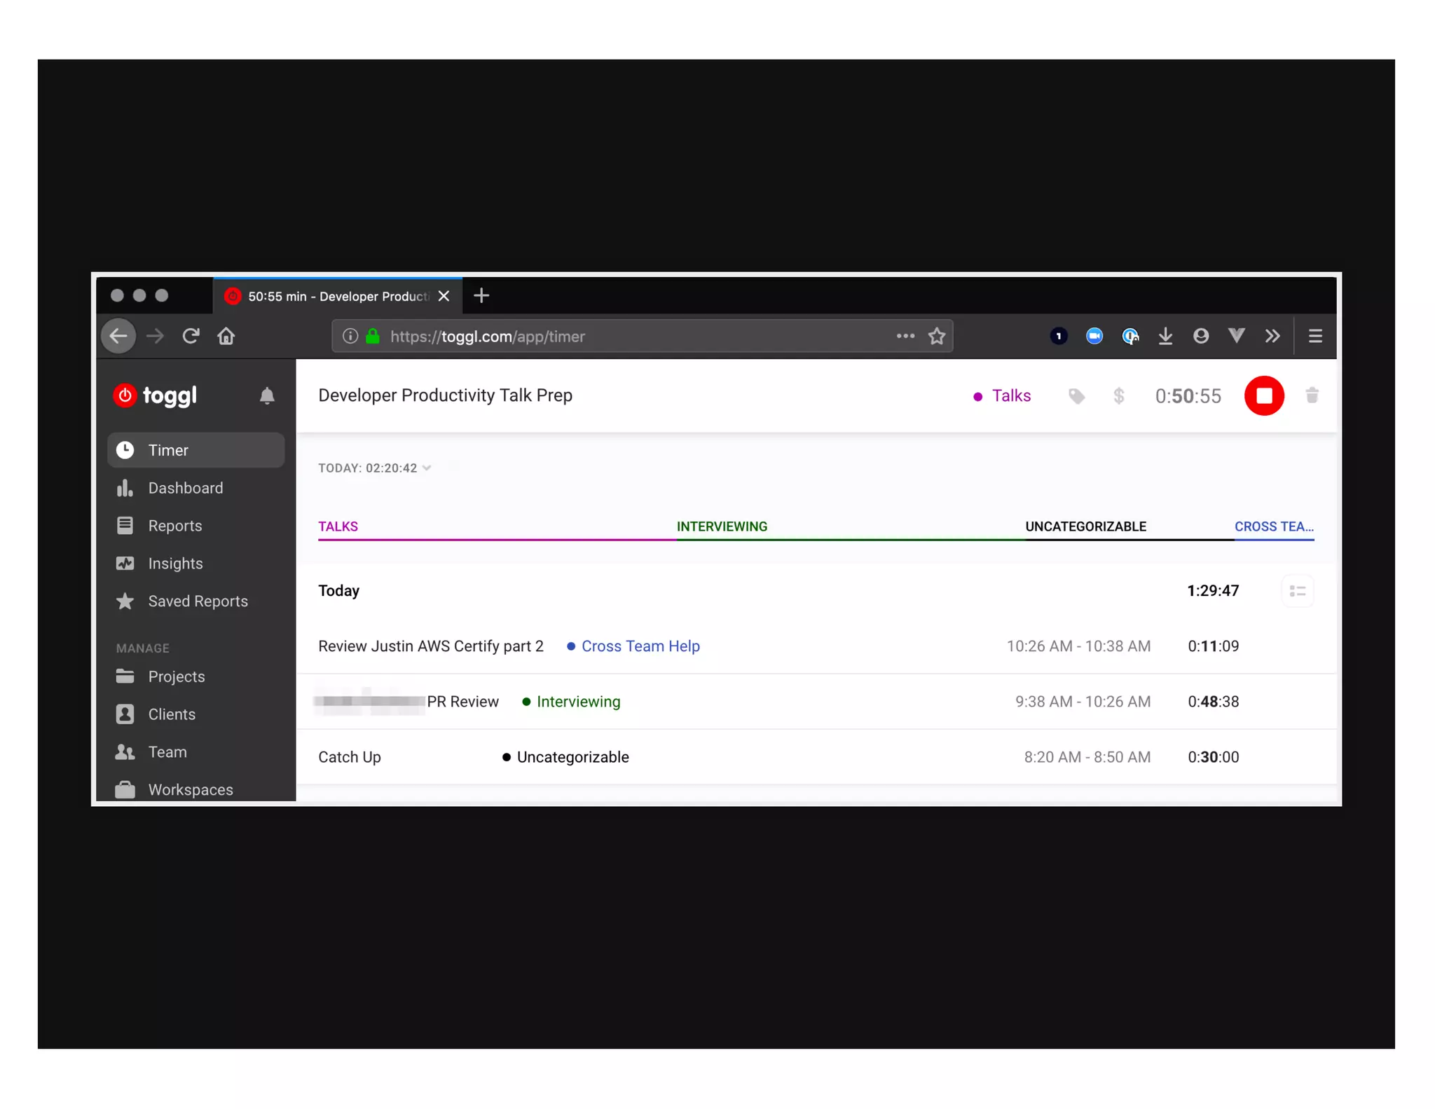Screen dimensions: 1435x1109
Task: Bookmark page with star icon in address bar
Action: pos(937,336)
